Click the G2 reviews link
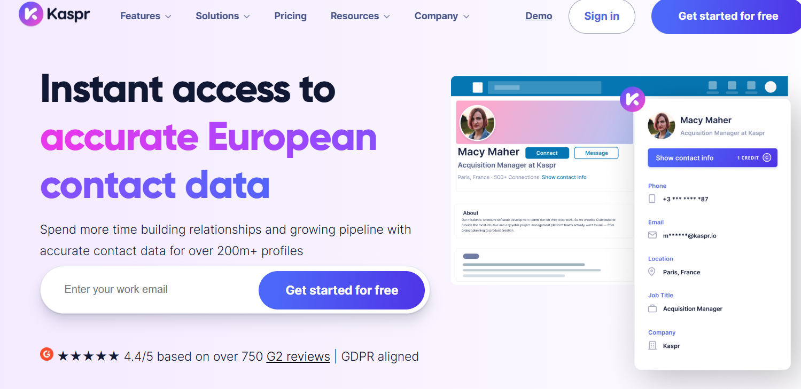 298,356
